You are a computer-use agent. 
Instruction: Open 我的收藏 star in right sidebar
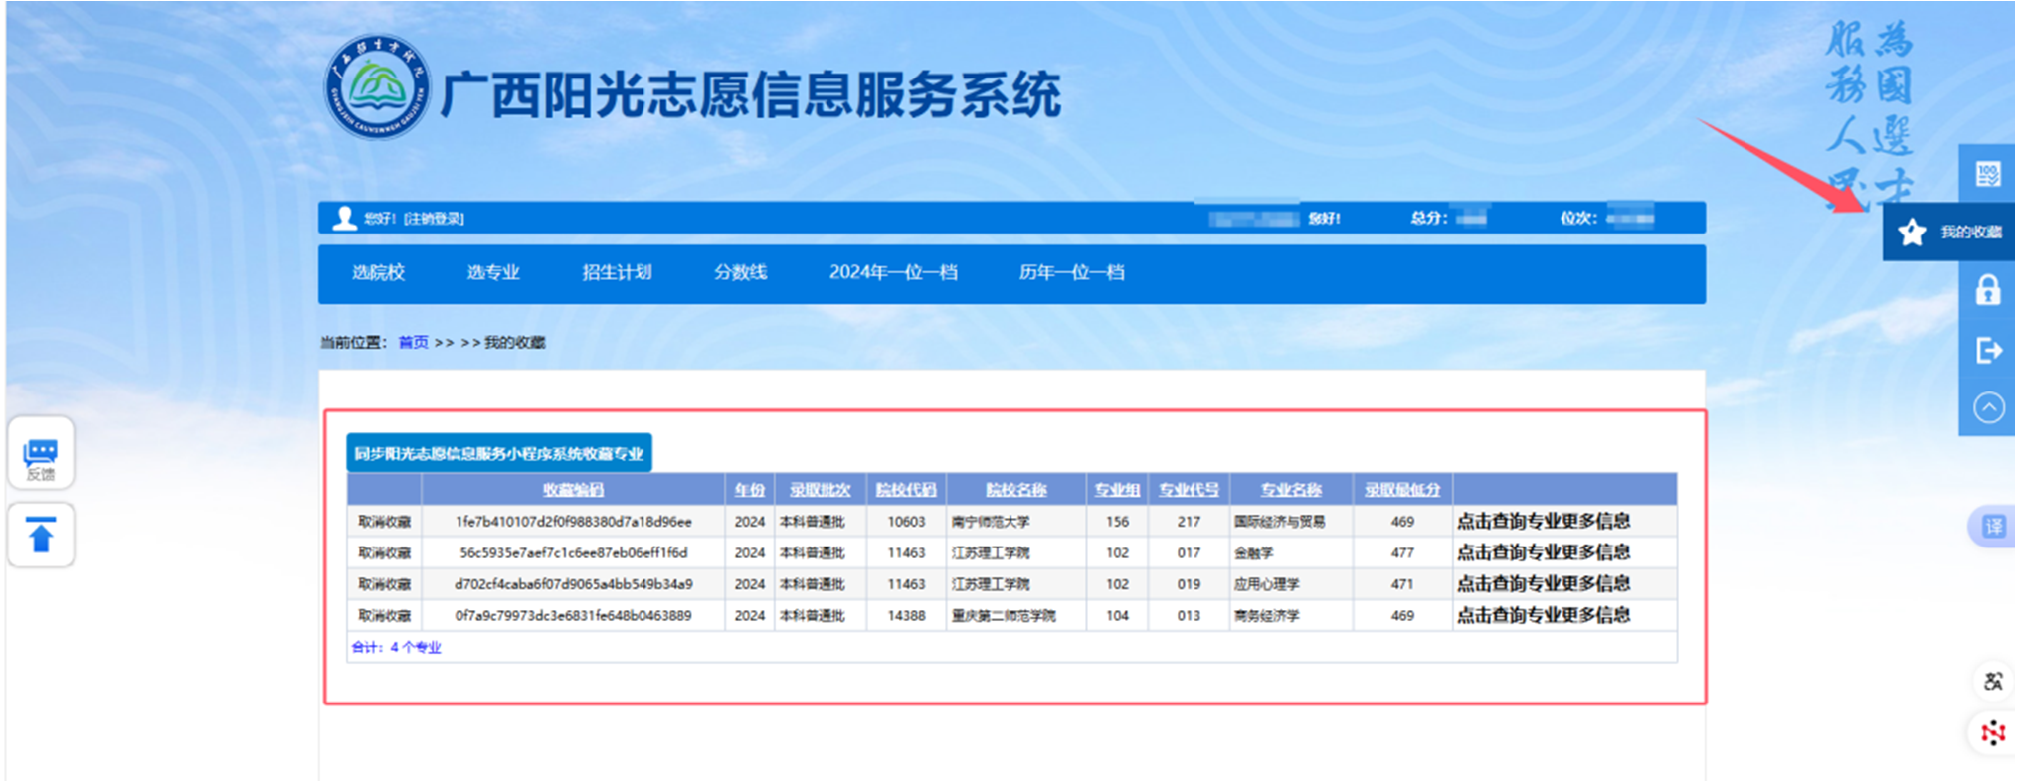(x=1913, y=233)
